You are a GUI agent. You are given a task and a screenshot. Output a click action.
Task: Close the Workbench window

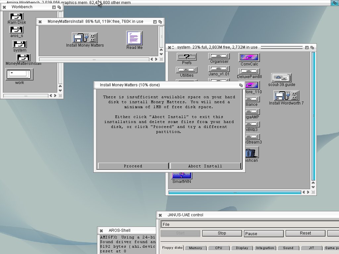tap(4, 7)
